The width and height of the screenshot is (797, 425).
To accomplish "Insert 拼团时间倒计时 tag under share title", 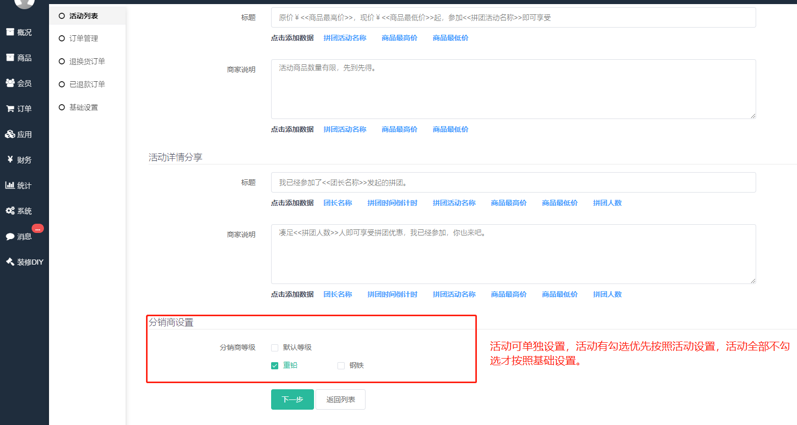I will (x=392, y=203).
